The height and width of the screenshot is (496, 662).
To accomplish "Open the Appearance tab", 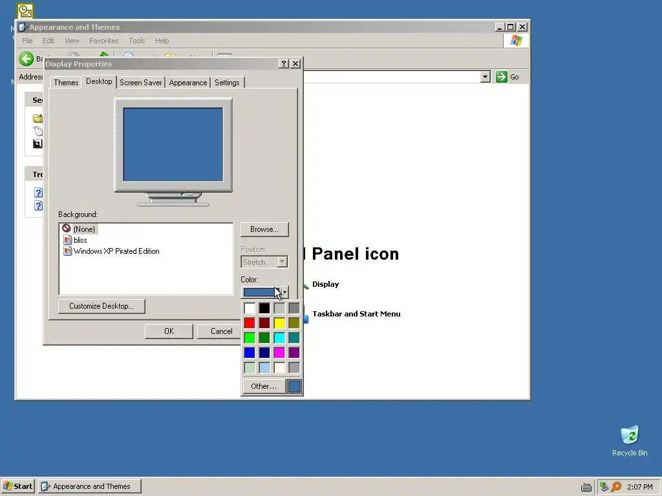I will click(188, 82).
